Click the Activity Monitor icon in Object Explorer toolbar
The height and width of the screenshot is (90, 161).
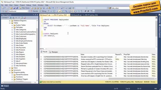24,18
